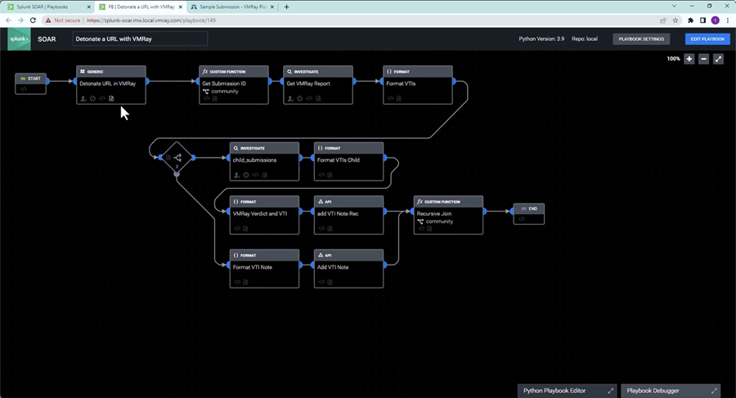Click code icon in Format VTIs block
The height and width of the screenshot is (398, 736).
click(x=391, y=99)
